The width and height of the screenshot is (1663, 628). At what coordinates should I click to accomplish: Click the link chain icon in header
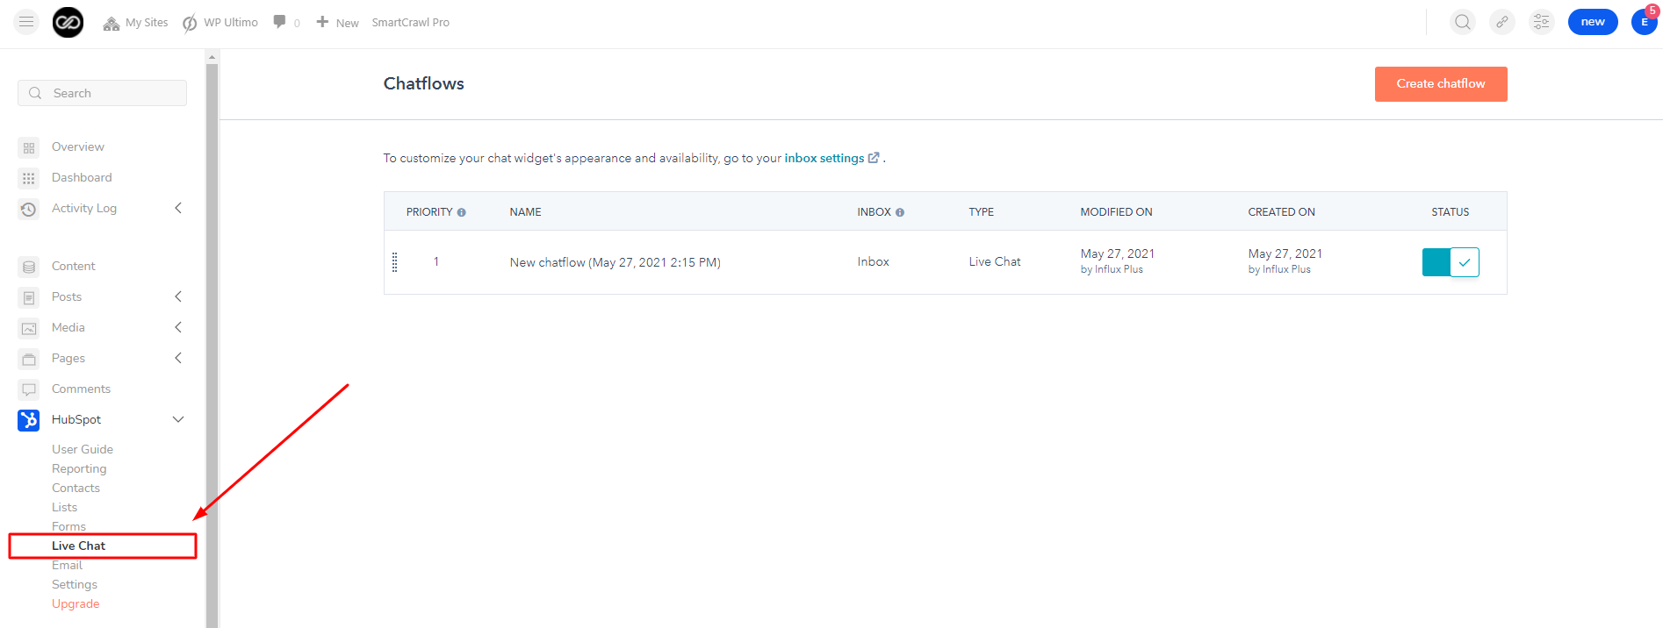click(x=1502, y=22)
